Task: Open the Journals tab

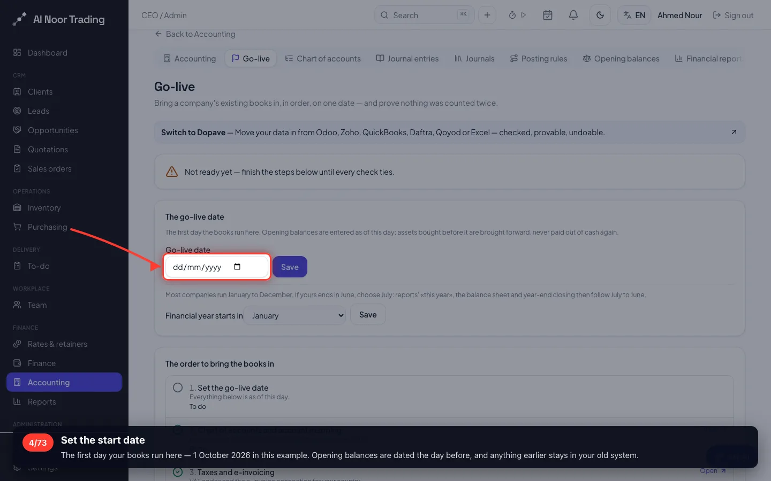Action: pos(474,58)
